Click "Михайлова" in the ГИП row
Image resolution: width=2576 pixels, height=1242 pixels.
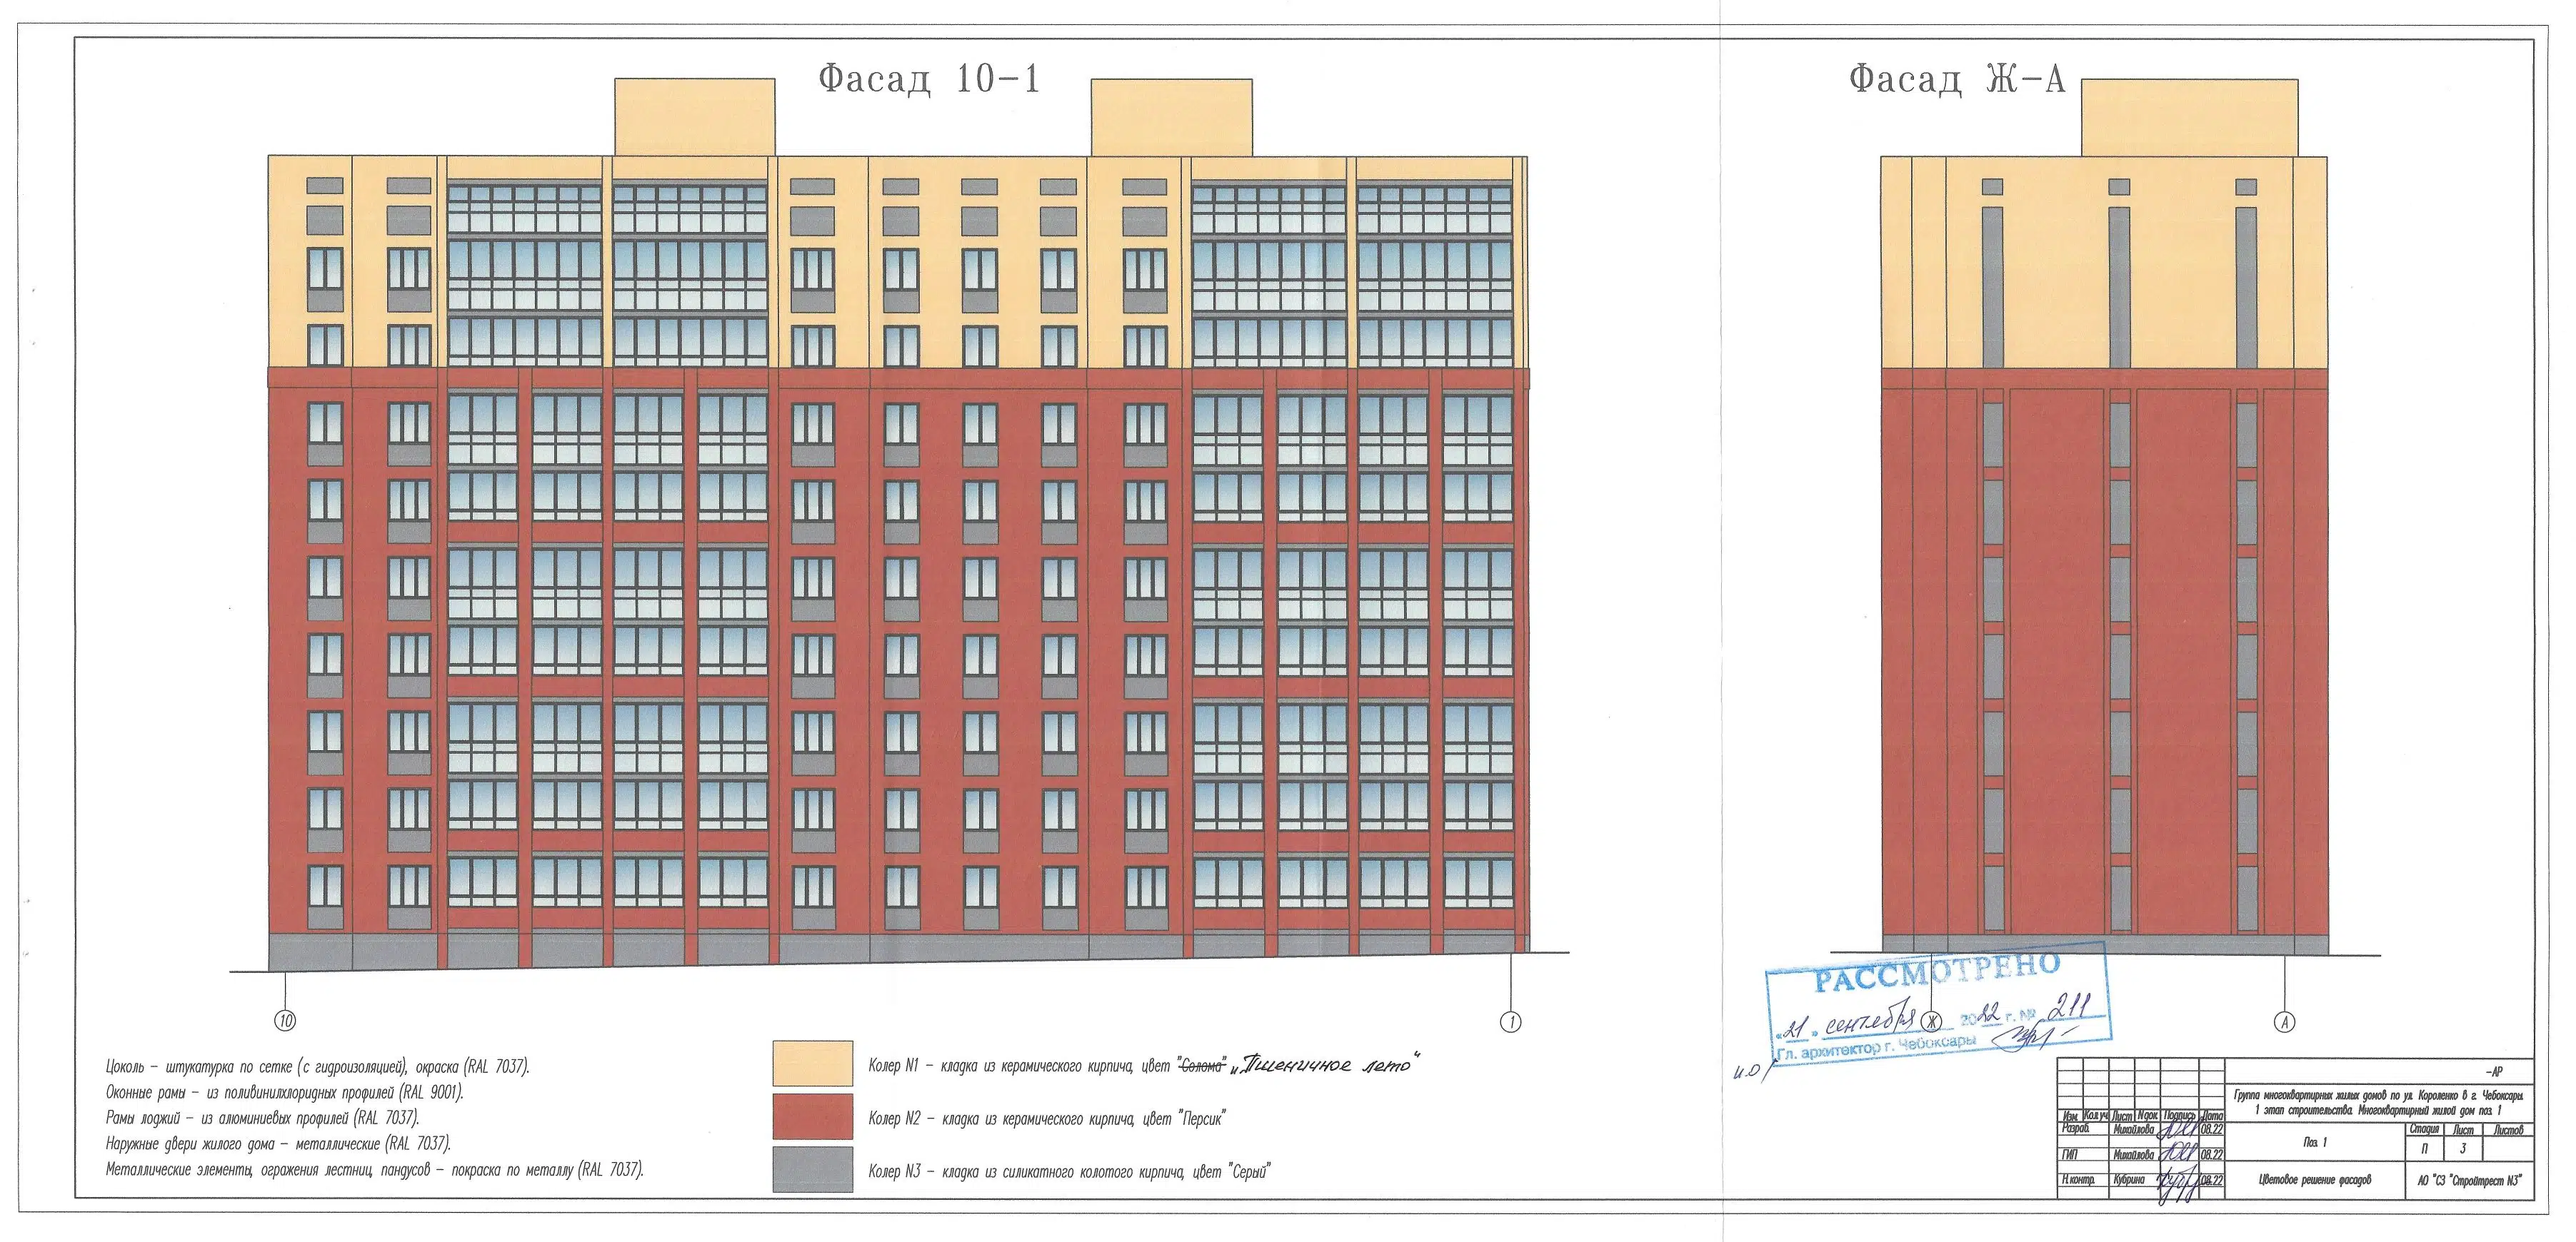tap(2134, 1155)
